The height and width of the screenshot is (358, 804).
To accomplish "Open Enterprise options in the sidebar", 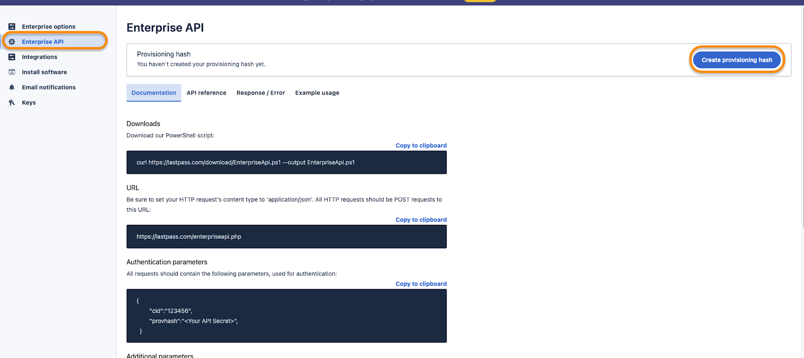I will 48,27.
